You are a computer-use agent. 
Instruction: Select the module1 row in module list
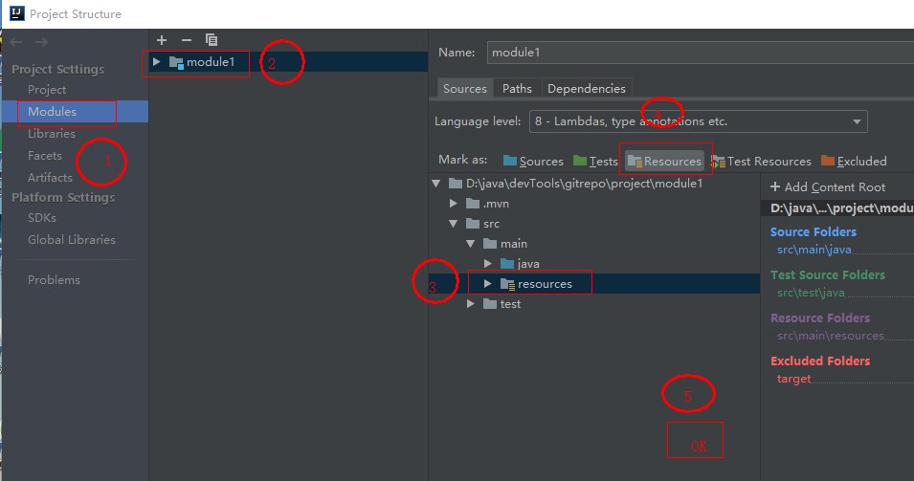coord(288,62)
